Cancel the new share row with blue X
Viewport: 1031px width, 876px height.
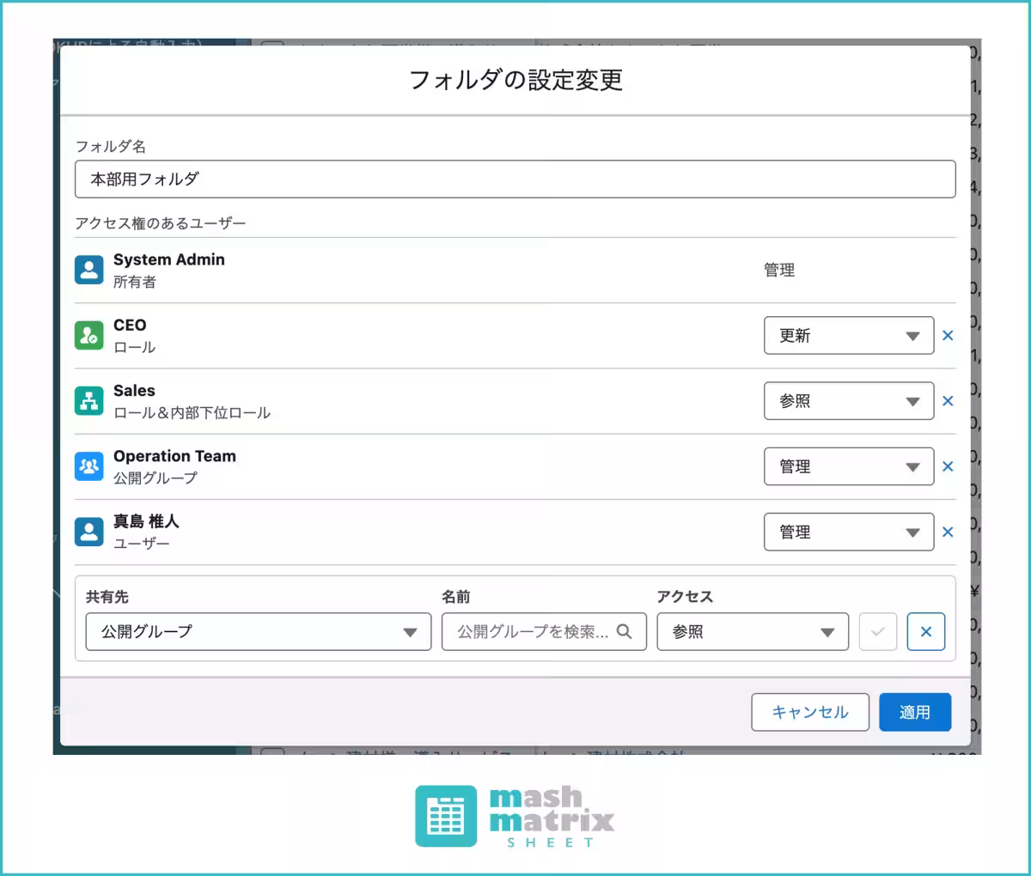point(926,631)
